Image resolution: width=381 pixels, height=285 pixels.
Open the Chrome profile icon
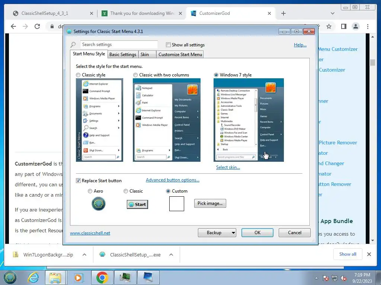[355, 26]
